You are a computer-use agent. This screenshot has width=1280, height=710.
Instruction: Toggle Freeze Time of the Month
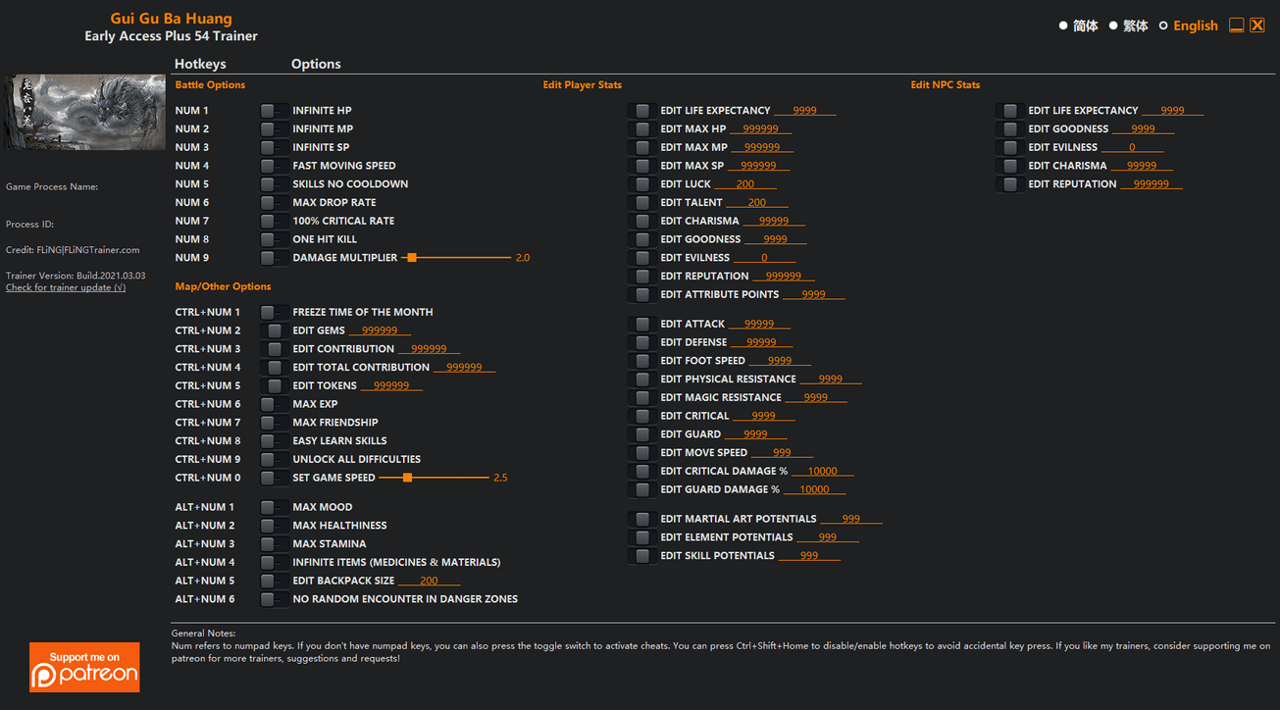click(x=274, y=312)
